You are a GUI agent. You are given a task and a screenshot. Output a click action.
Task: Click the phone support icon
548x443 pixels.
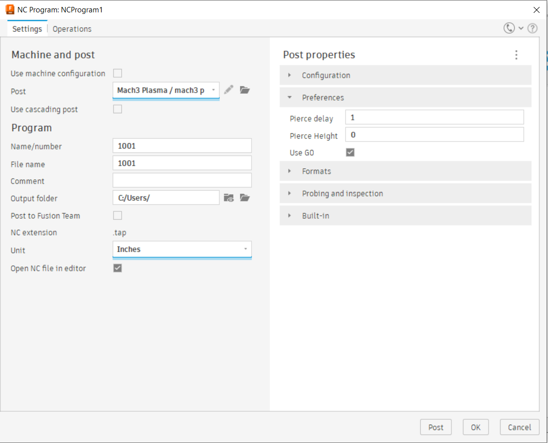tap(509, 29)
